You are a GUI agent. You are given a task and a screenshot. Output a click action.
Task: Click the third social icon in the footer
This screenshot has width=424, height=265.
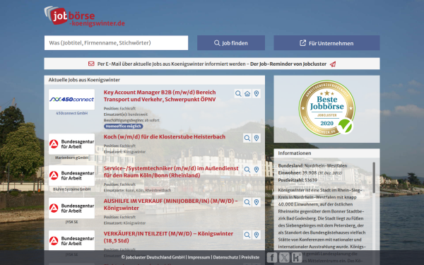pyautogui.click(x=297, y=257)
